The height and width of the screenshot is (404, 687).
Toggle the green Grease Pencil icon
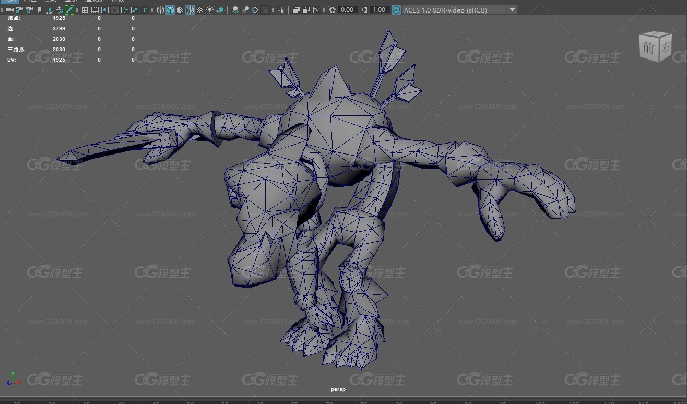pyautogui.click(x=69, y=10)
